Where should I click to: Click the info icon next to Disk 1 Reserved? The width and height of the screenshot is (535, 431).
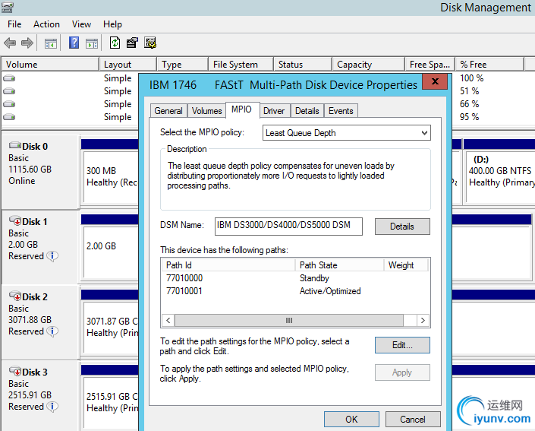tap(52, 256)
